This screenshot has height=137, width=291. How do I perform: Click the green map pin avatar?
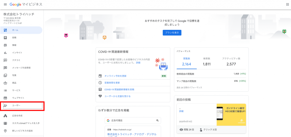284,32
